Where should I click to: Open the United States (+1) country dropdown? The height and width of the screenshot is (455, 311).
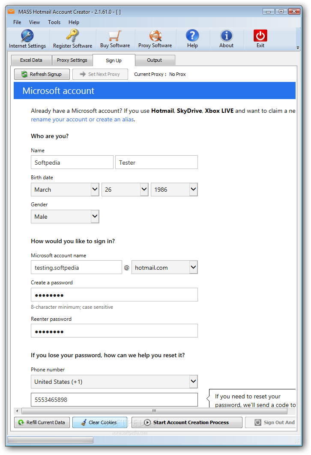click(114, 382)
